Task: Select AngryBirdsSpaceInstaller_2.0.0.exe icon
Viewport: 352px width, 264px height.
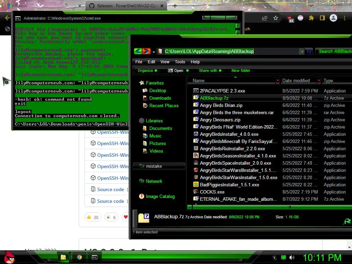Action: point(196,163)
